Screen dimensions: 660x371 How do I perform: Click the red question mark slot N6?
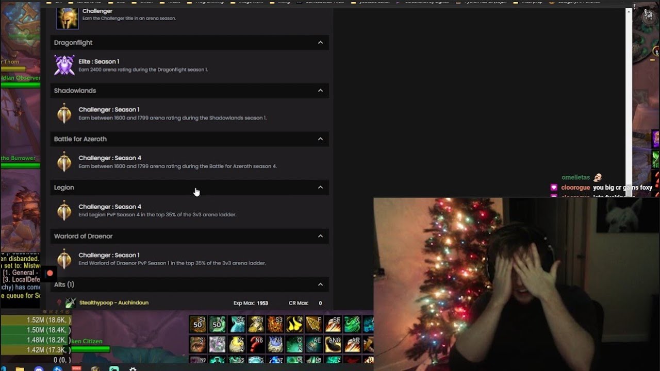pyautogui.click(x=256, y=344)
